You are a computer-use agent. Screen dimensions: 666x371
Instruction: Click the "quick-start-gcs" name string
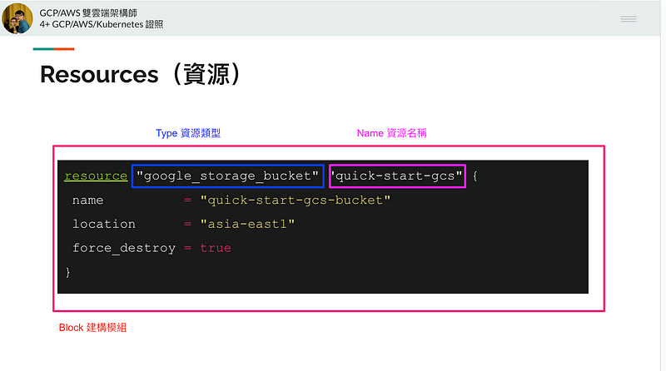(397, 176)
